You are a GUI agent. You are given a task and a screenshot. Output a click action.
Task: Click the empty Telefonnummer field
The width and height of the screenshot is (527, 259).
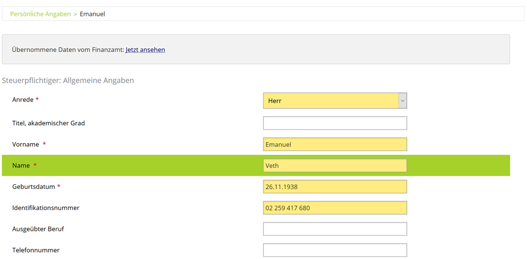click(335, 250)
